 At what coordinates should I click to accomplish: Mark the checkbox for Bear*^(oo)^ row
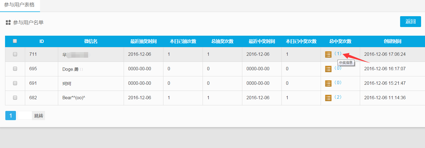[x=15, y=98]
